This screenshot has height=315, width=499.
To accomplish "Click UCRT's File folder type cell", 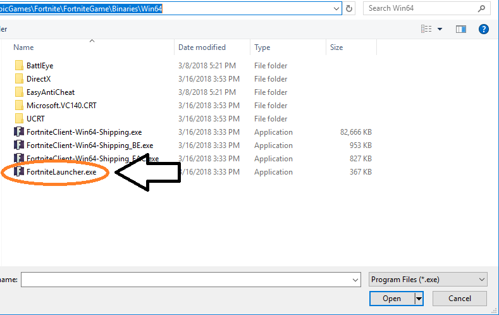I will coord(271,119).
